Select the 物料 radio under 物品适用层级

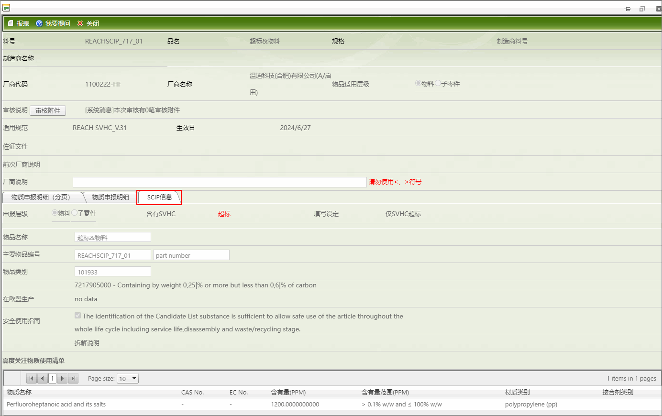point(418,83)
